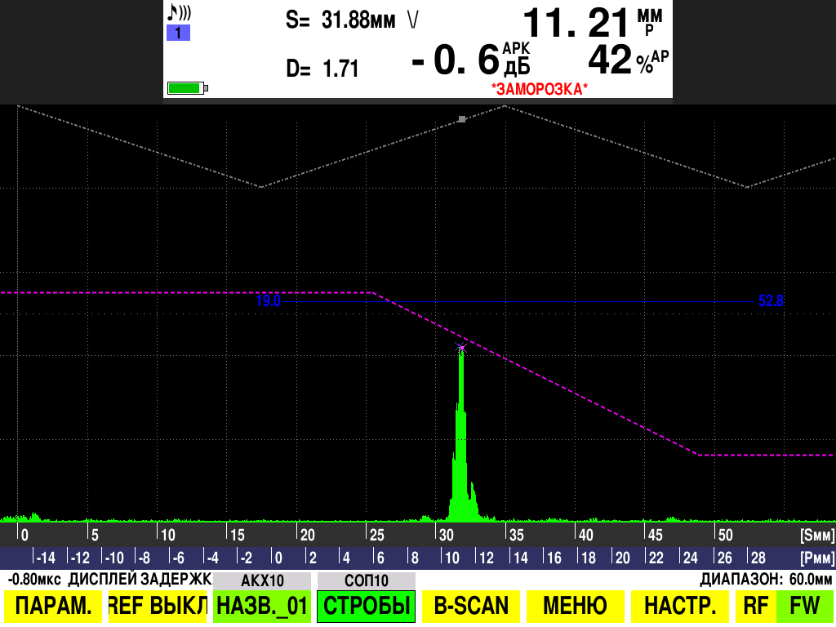Switch to FW full-wave mode

coord(804,606)
